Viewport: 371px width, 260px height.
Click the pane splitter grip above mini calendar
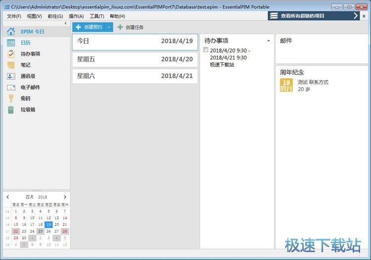tap(37, 190)
